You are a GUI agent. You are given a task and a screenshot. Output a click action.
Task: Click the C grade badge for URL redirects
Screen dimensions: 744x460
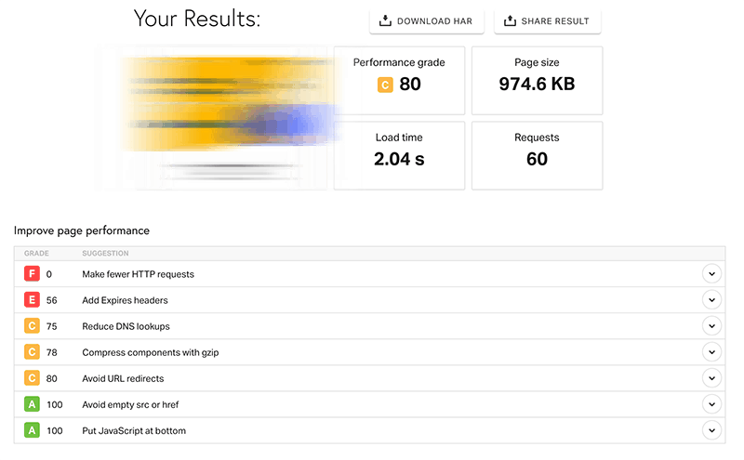coord(32,378)
